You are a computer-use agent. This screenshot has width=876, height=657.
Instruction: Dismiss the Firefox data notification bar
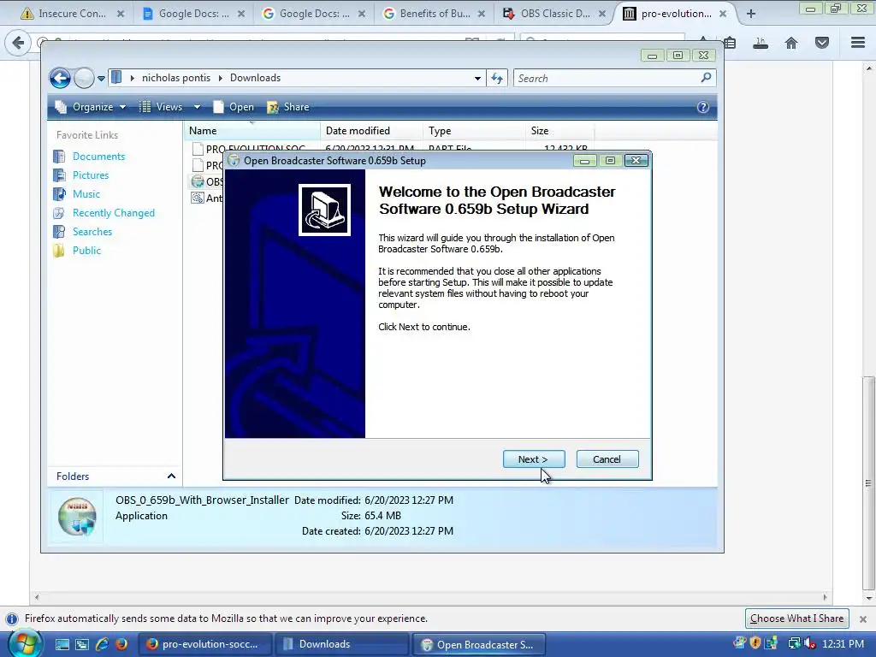(862, 619)
